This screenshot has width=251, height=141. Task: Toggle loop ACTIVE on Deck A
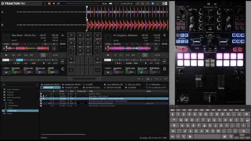(55, 55)
